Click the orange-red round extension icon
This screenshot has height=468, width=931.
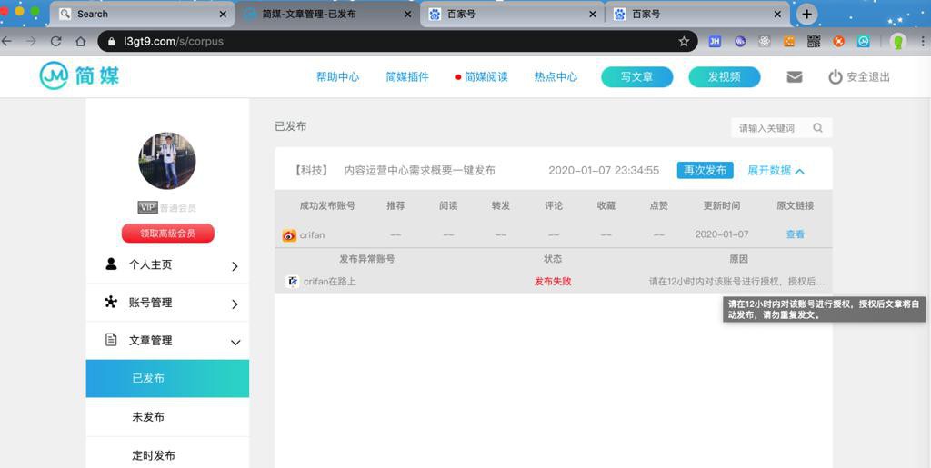point(838,41)
